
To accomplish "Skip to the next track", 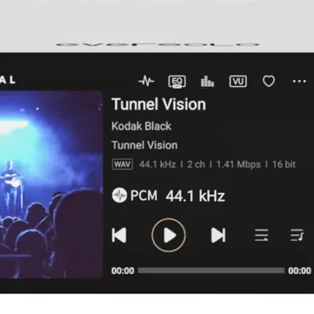I will [x=218, y=235].
